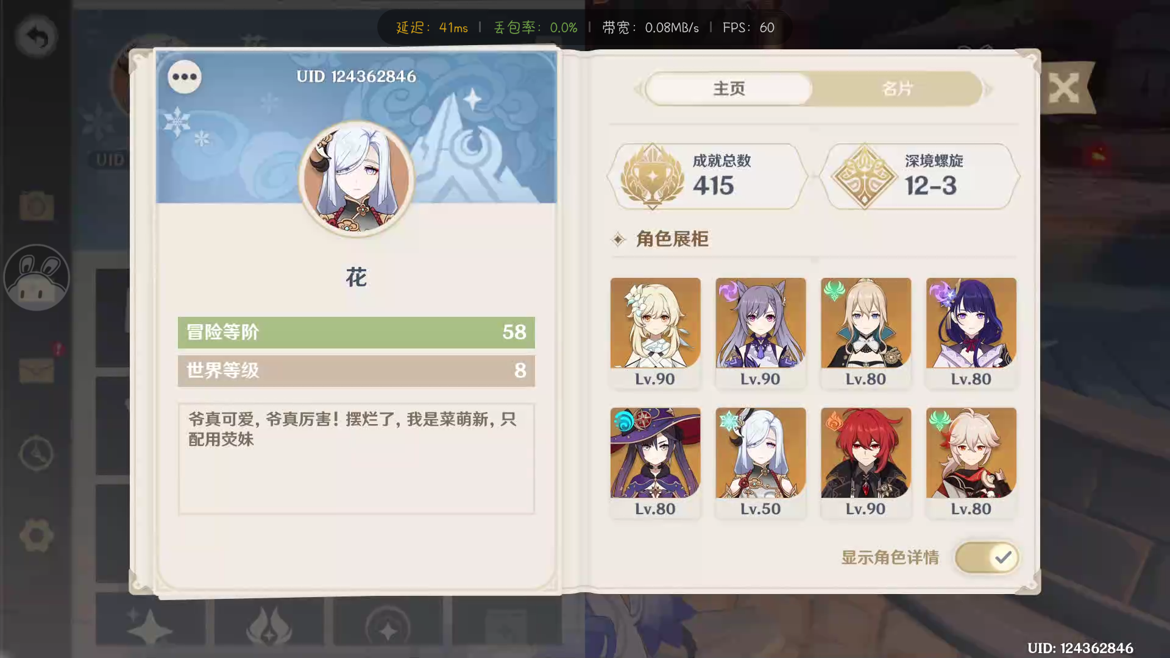This screenshot has width=1170, height=658.
Task: Open the camera icon in left sidebar
Action: [37, 206]
